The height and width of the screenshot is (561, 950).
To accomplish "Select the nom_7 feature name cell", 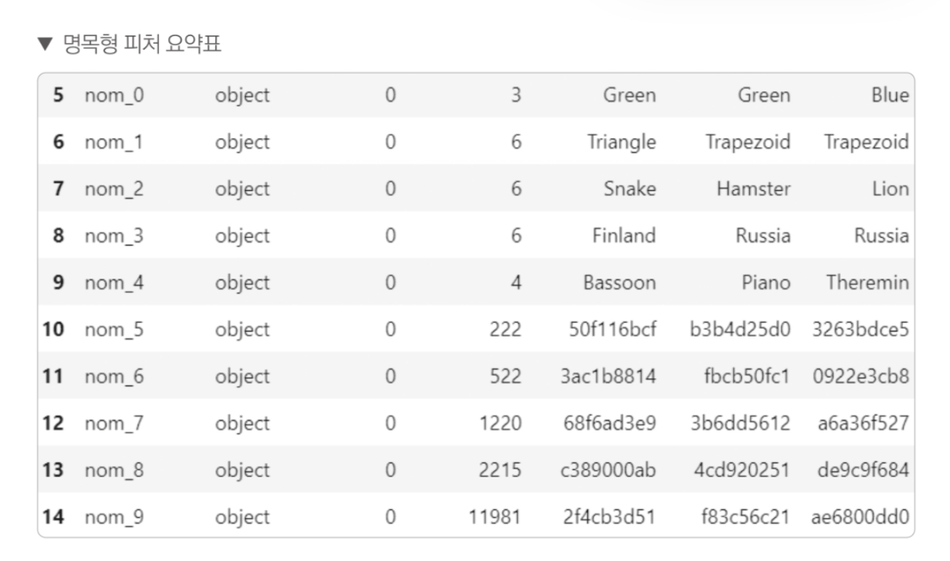I will 114,423.
